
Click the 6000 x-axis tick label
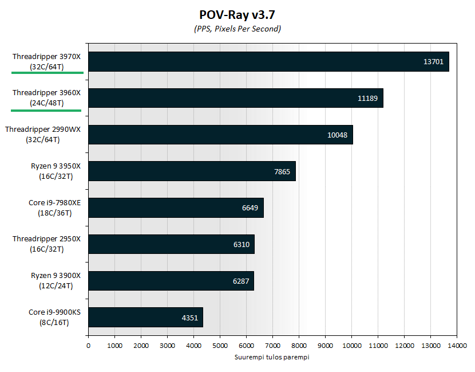coord(246,346)
